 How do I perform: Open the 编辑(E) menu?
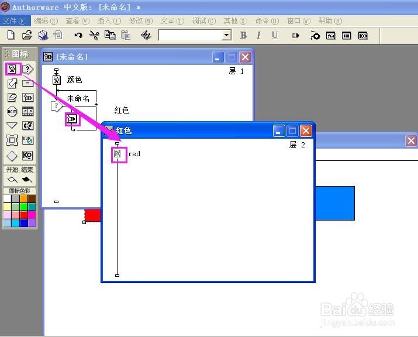(46, 21)
